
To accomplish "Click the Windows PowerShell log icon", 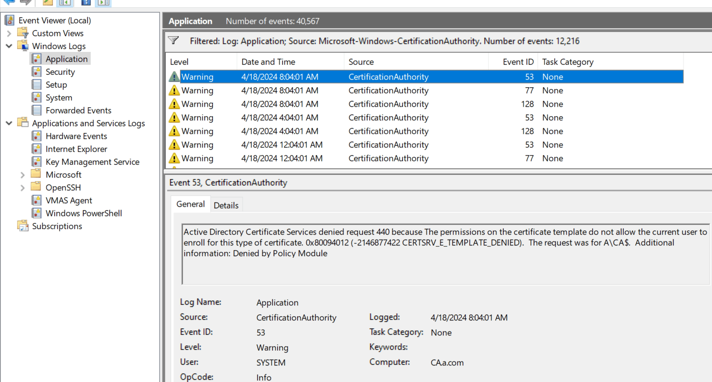I will pos(36,213).
